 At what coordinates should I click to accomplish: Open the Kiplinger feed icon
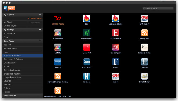(x=87, y=76)
